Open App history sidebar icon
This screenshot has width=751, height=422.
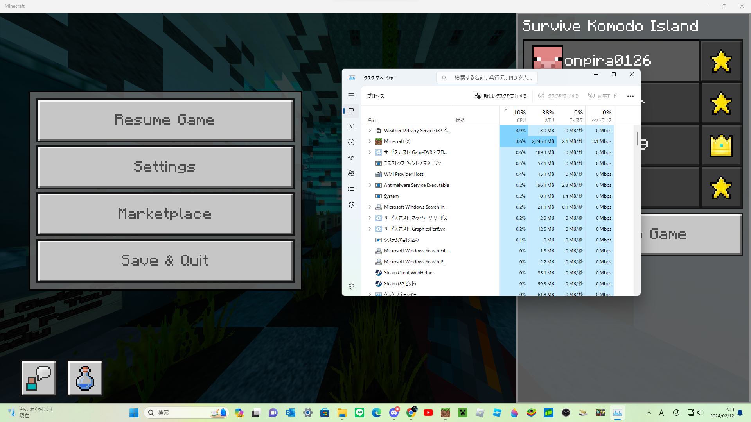[351, 142]
